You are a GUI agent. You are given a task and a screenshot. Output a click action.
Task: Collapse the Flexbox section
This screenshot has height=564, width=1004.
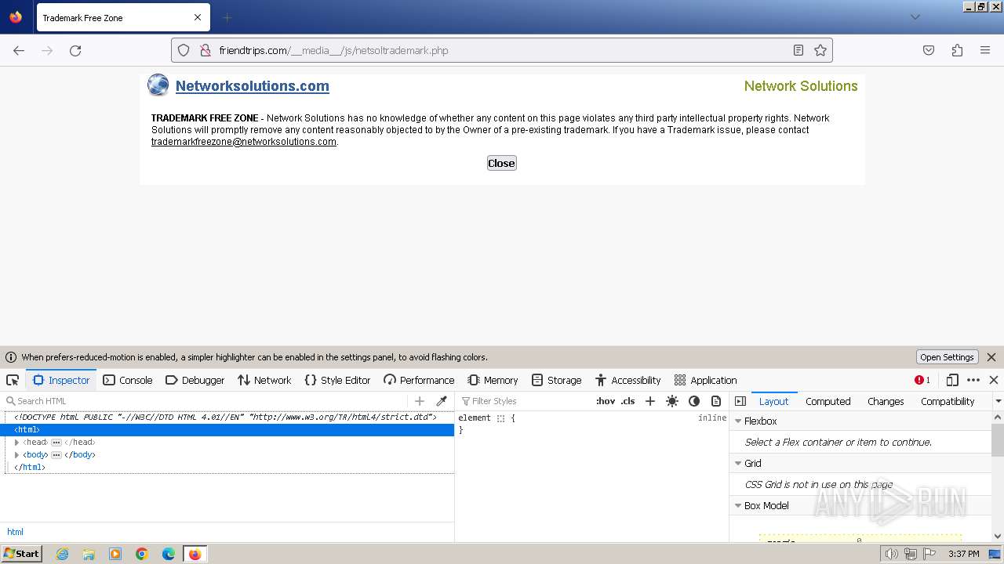[738, 421]
